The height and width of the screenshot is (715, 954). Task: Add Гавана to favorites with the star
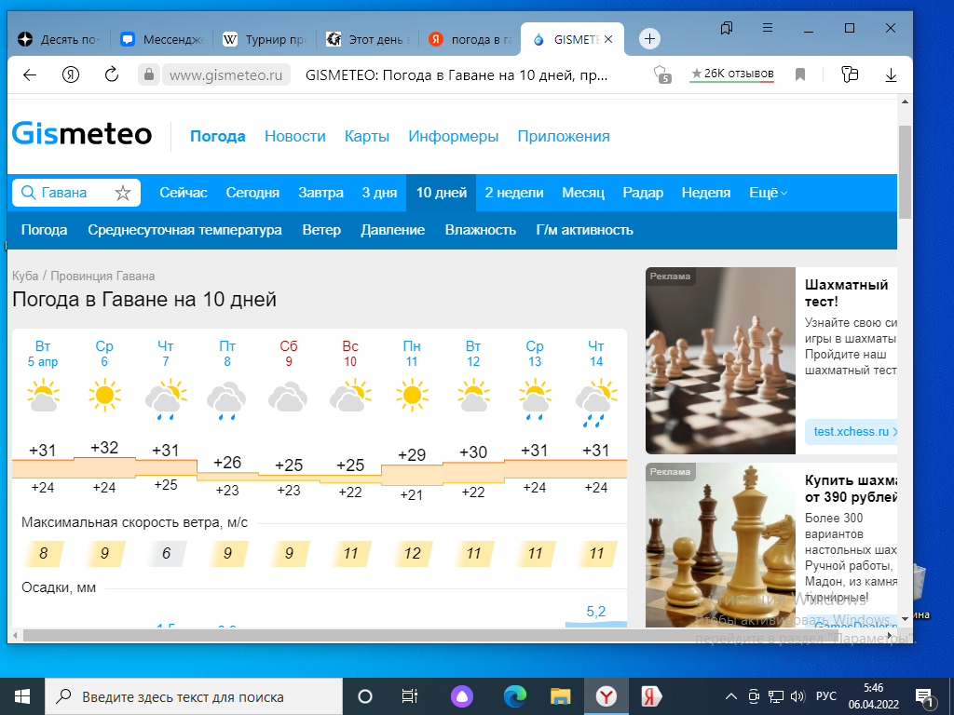tap(123, 193)
